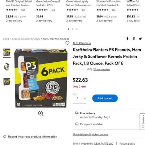Share product on Pinterest icon
This screenshot has height=145, width=145.
[x=134, y=39]
